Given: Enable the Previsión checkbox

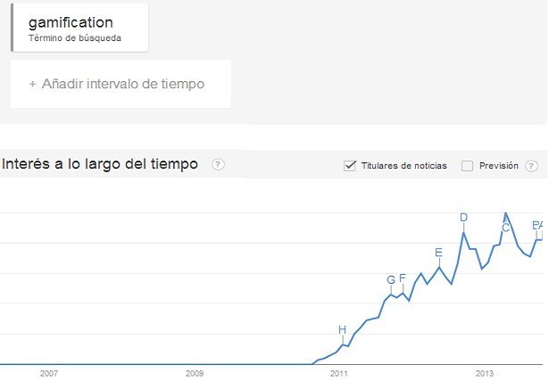Looking at the screenshot, I should [467, 165].
